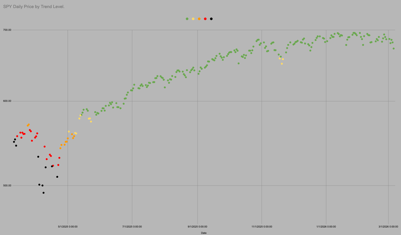Viewport: 401px width, 235px height.
Task: Toggle the orange legend dot
Action: pyautogui.click(x=199, y=19)
